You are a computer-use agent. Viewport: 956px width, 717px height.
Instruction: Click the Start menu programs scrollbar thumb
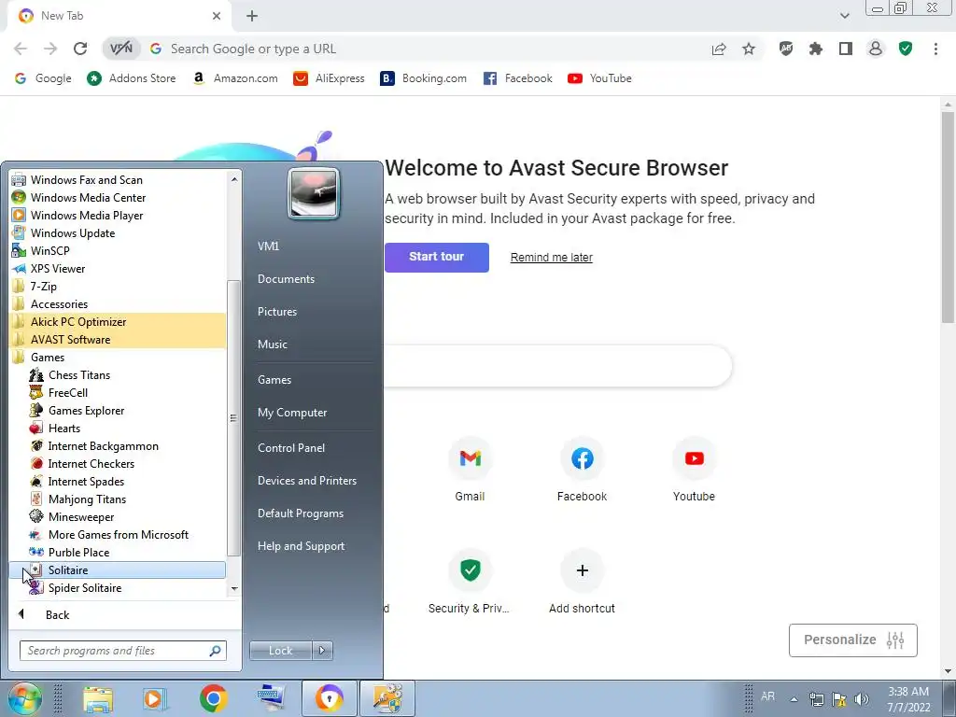click(232, 418)
